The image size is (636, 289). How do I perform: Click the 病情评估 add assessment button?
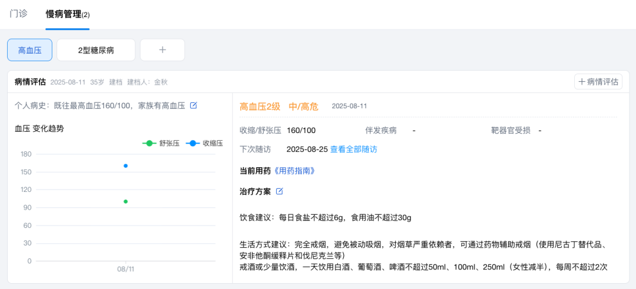pyautogui.click(x=598, y=82)
